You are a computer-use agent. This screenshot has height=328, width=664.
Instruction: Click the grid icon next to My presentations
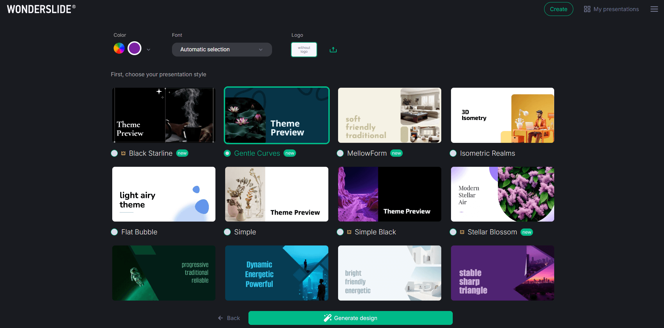tap(587, 9)
